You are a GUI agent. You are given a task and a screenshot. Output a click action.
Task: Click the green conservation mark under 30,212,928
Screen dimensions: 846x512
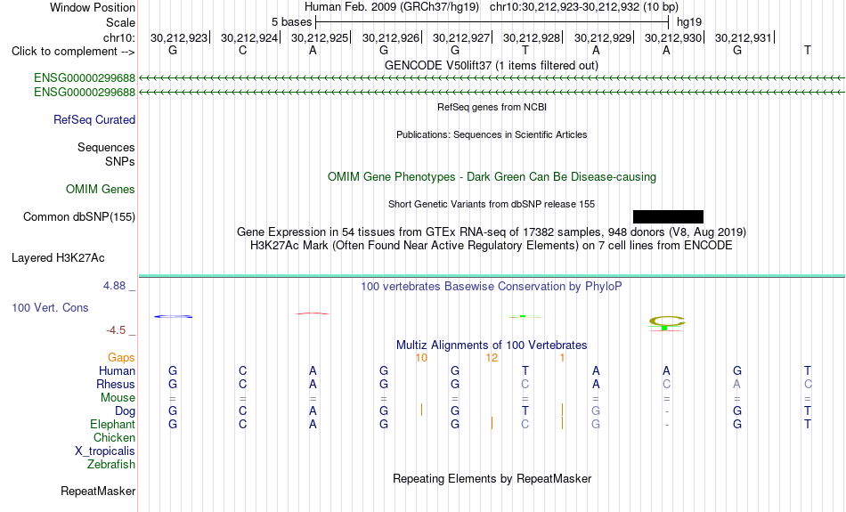coord(524,316)
